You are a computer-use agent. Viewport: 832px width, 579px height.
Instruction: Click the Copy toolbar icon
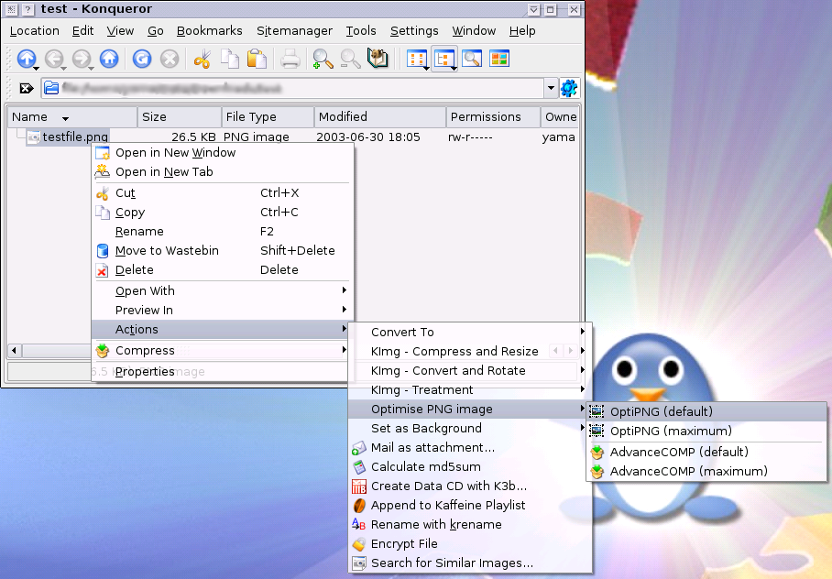(x=230, y=59)
